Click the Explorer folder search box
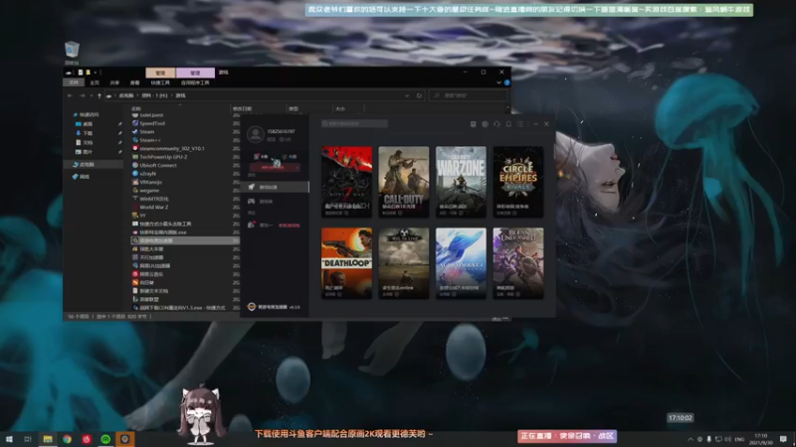 [x=469, y=95]
